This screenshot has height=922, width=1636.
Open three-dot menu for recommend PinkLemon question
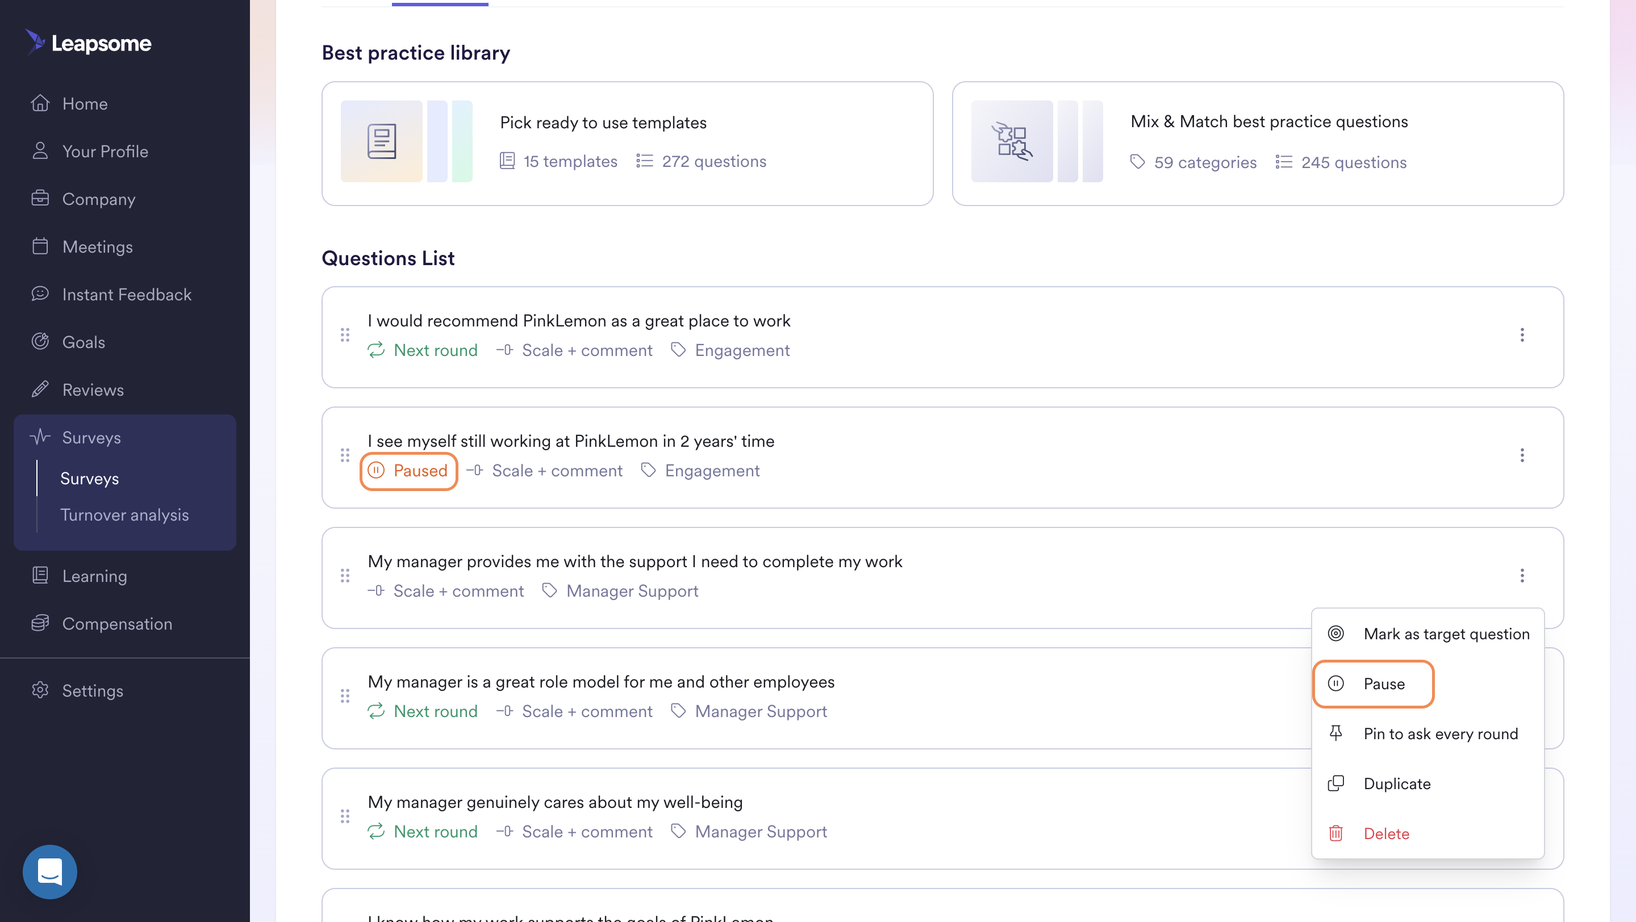point(1522,335)
